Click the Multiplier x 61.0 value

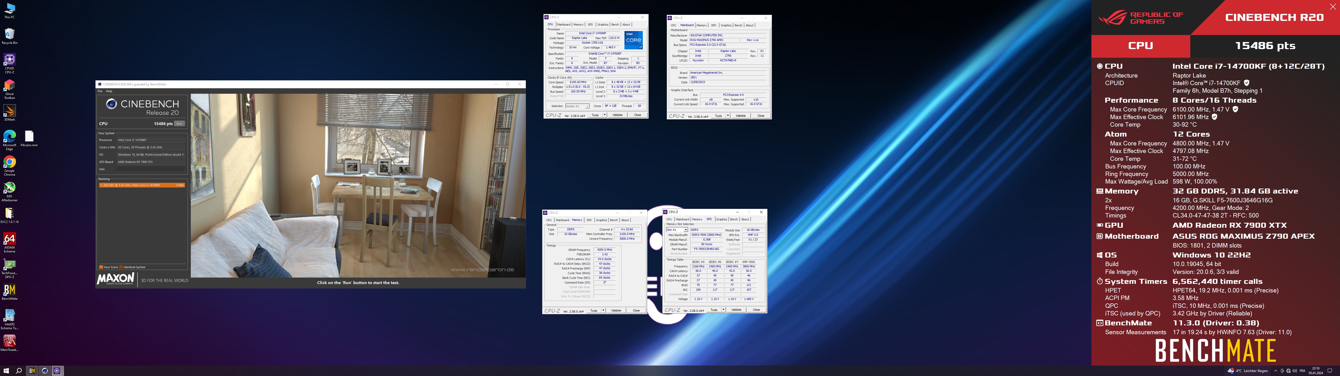(x=578, y=87)
